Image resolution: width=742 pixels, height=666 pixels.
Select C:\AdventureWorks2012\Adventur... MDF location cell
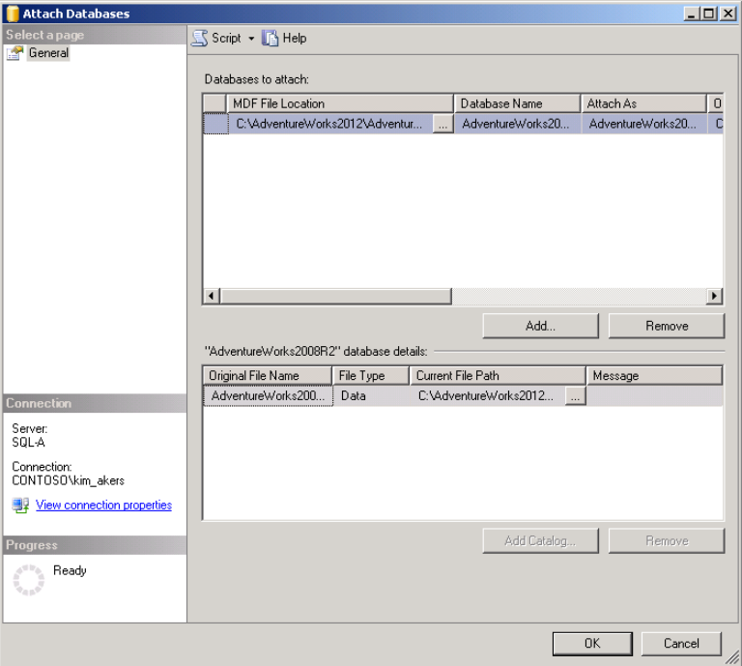[x=329, y=124]
